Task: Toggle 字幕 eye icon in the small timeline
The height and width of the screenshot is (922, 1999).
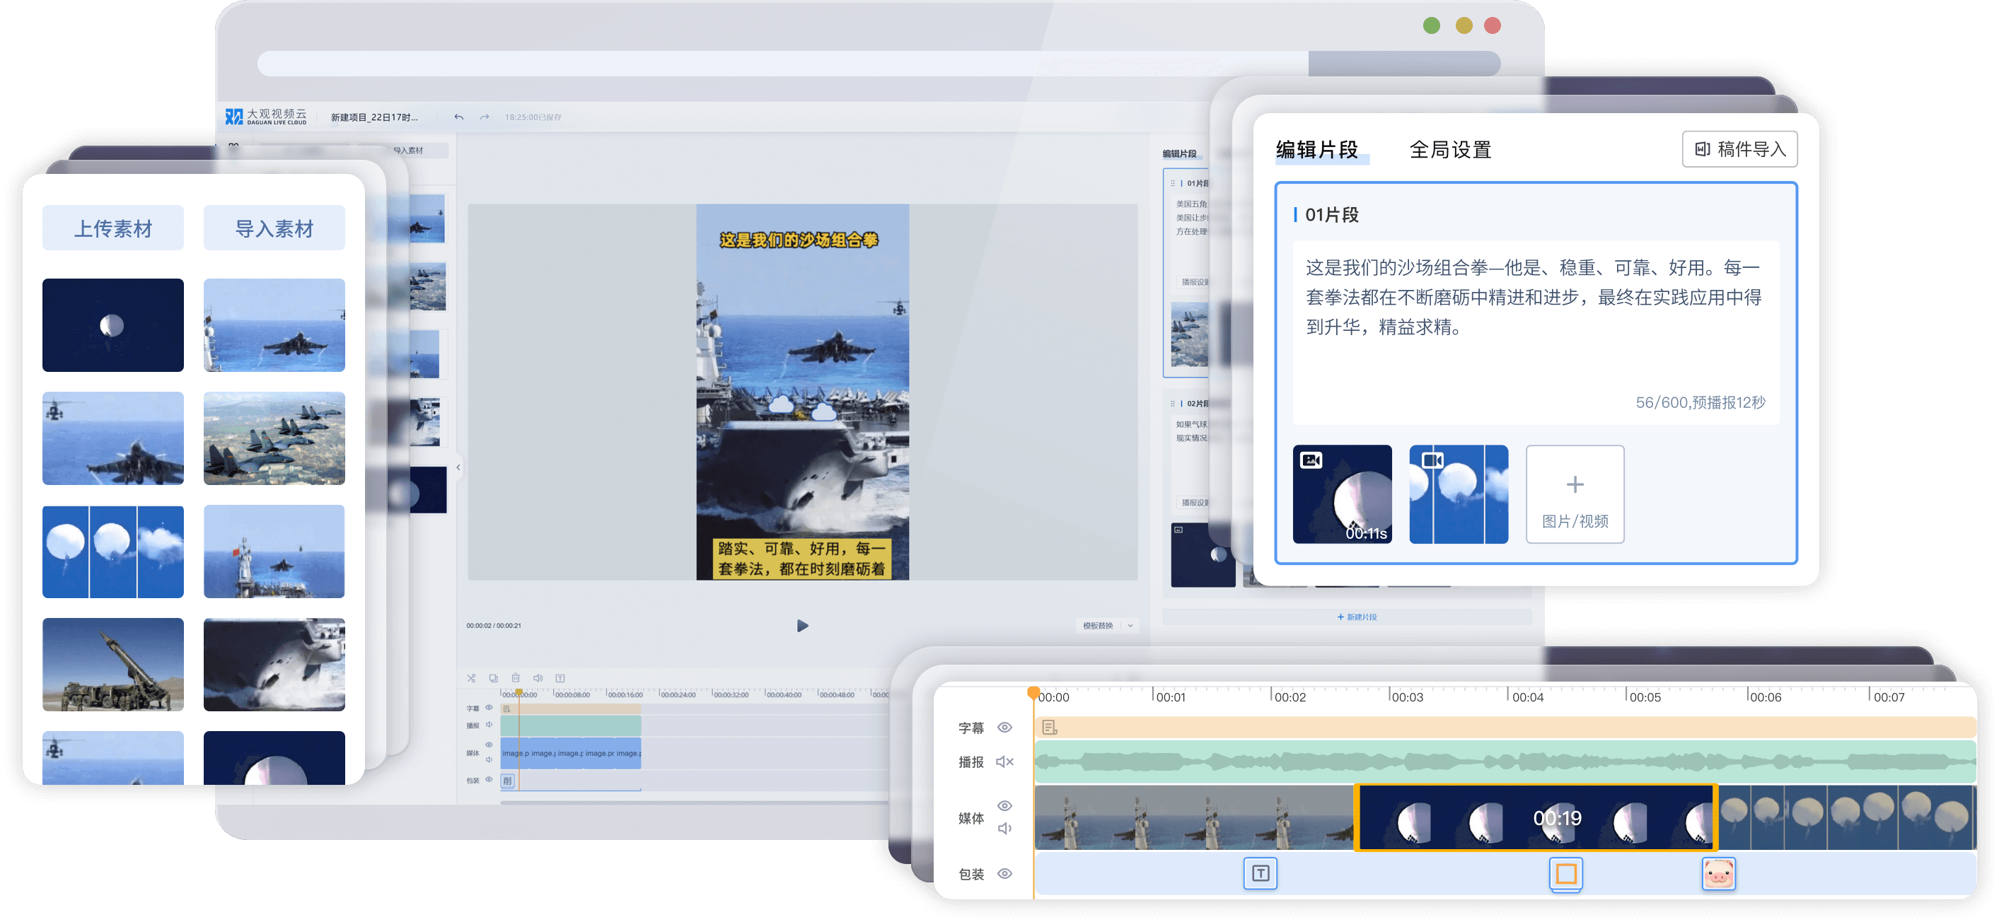Action: 489,707
